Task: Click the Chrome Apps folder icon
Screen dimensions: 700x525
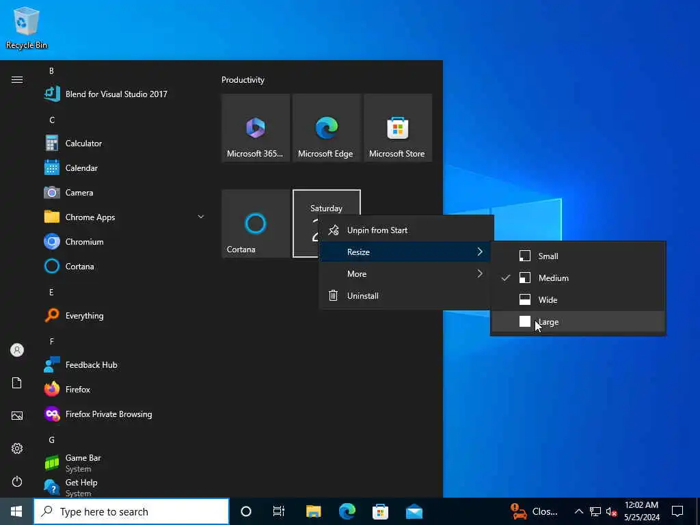Action: click(x=52, y=217)
